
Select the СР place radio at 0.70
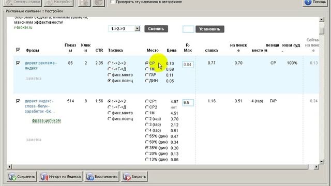pyautogui.click(x=147, y=63)
